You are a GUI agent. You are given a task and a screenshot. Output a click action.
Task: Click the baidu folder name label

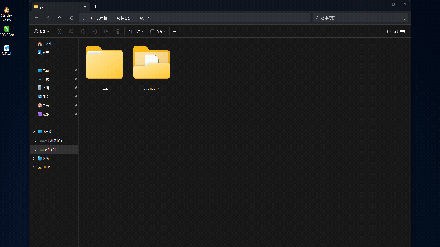[104, 89]
